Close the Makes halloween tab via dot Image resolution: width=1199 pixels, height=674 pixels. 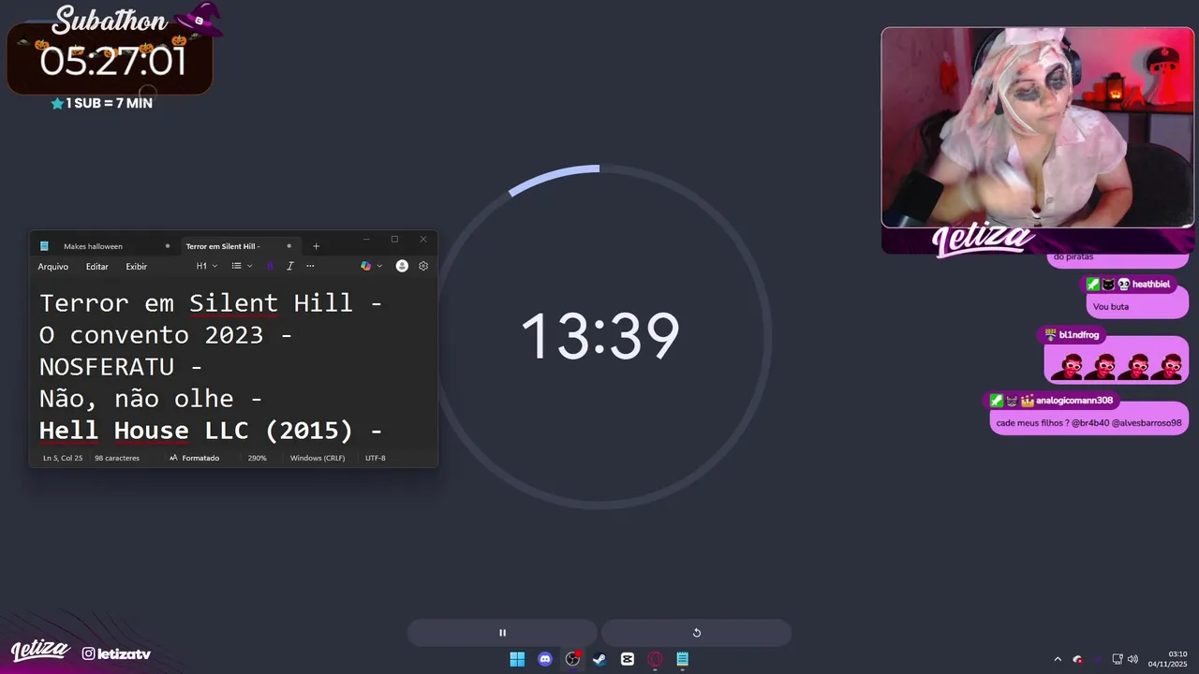pyautogui.click(x=168, y=246)
